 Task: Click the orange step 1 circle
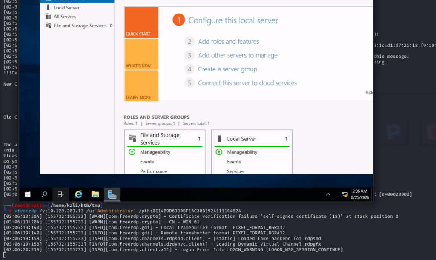[179, 20]
